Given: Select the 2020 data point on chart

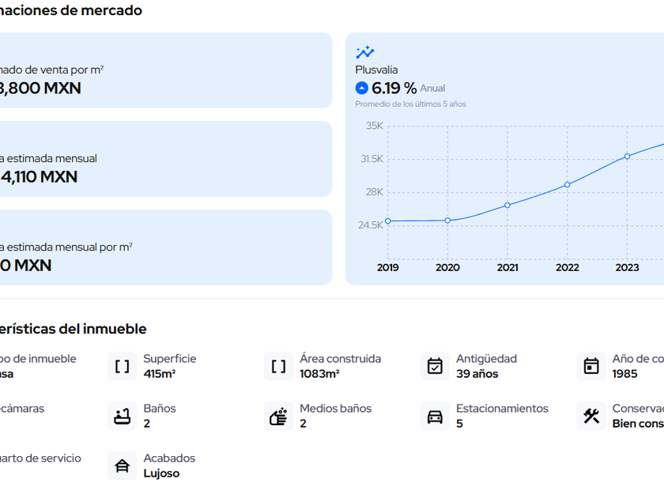Looking at the screenshot, I should [x=447, y=221].
